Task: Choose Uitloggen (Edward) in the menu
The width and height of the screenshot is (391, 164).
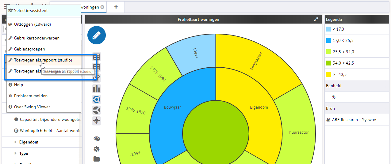Action: [44, 24]
